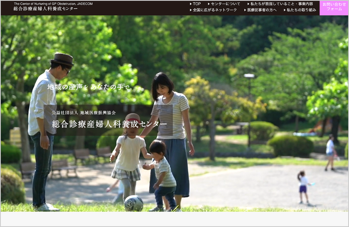Click 公益社団法人 地域医療振興協会 text in the banner
This screenshot has height=227, width=349.
pyautogui.click(x=84, y=113)
